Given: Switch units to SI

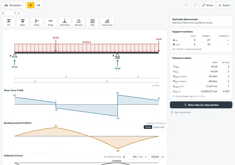Looking at the screenshot, I should pos(31,5).
